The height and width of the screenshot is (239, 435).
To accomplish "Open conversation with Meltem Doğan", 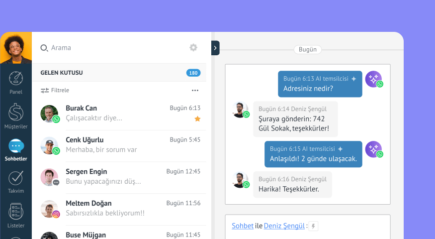I will point(120,209).
